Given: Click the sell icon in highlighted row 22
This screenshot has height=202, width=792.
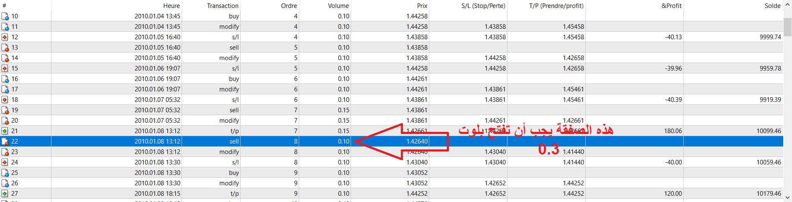Looking at the screenshot, I should [x=5, y=141].
